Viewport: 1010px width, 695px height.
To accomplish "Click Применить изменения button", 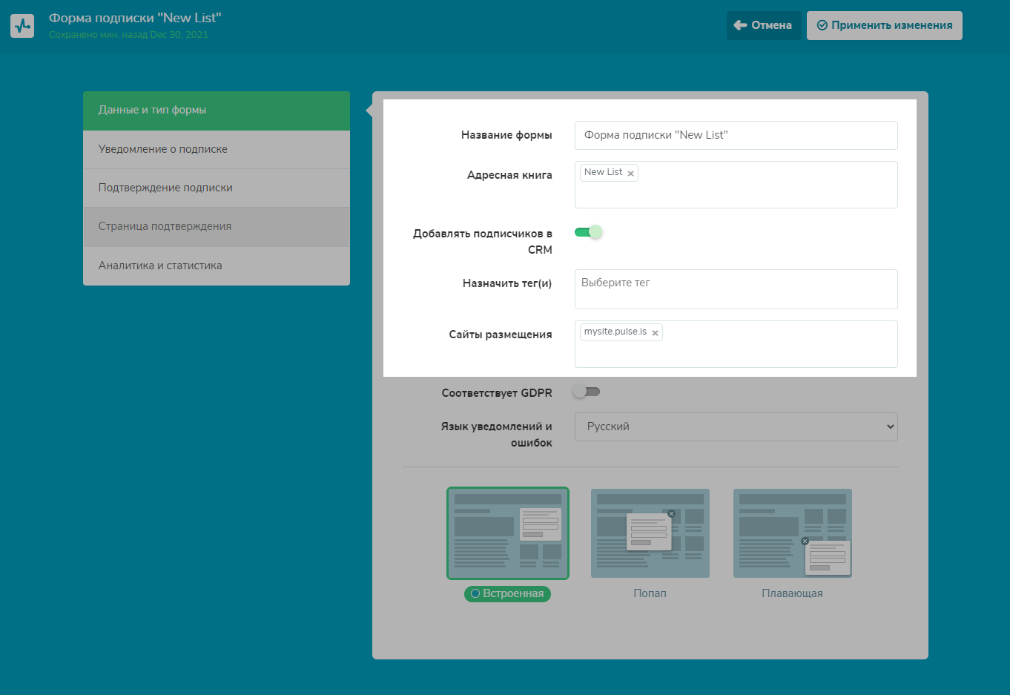I will [x=884, y=25].
